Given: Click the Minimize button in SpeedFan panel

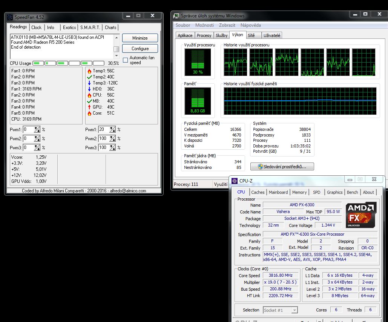Looking at the screenshot, I should [140, 38].
